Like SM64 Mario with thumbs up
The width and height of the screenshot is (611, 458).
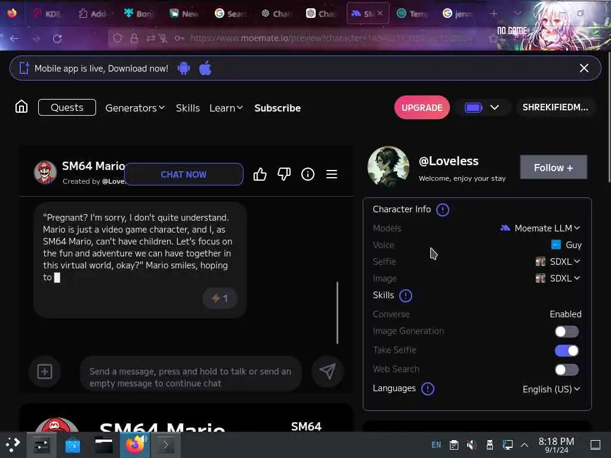260,174
